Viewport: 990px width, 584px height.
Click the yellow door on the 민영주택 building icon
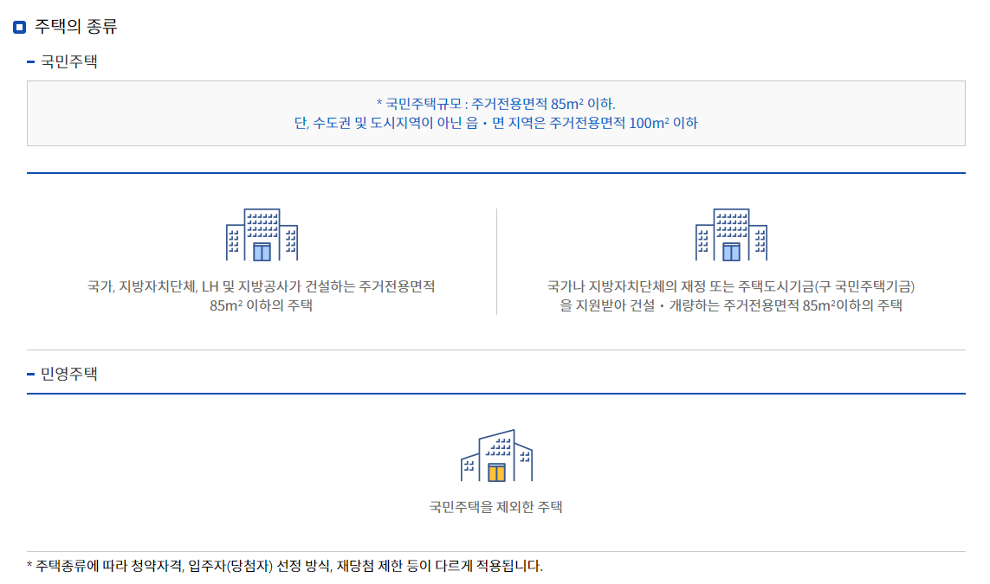[495, 472]
